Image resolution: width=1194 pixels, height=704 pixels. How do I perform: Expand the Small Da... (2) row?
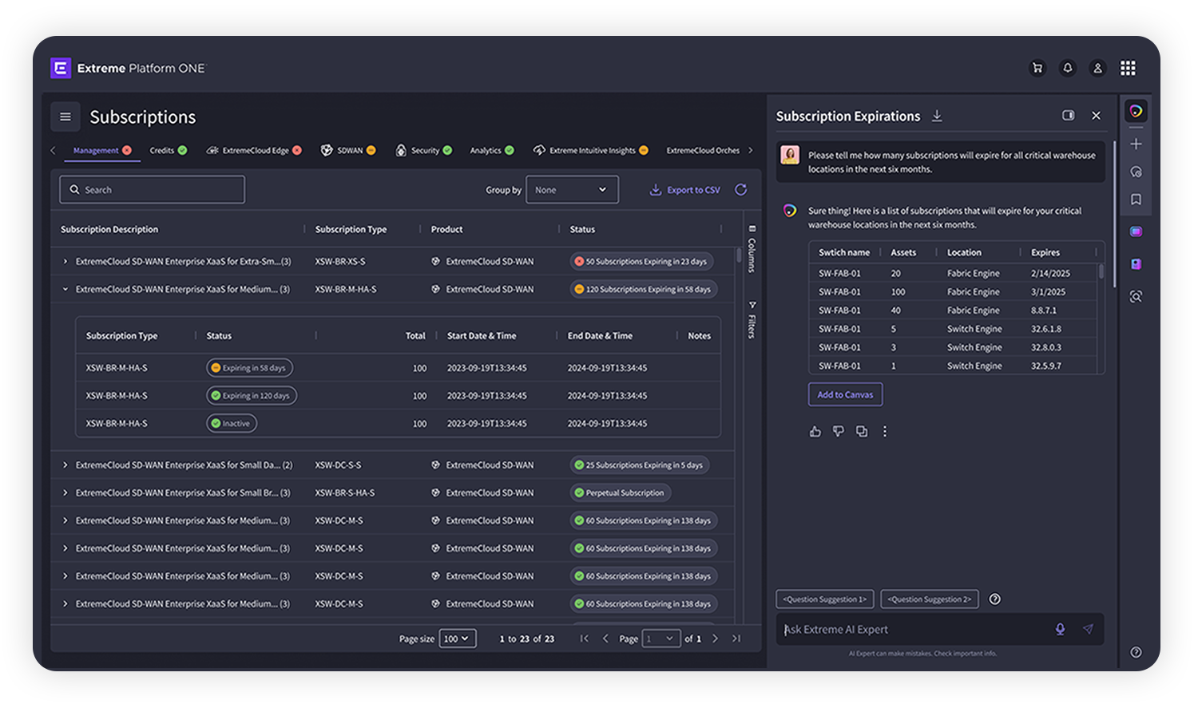(x=65, y=465)
